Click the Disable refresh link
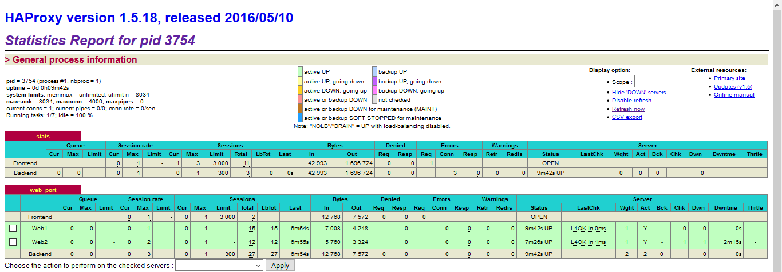The image size is (782, 272). coord(631,101)
